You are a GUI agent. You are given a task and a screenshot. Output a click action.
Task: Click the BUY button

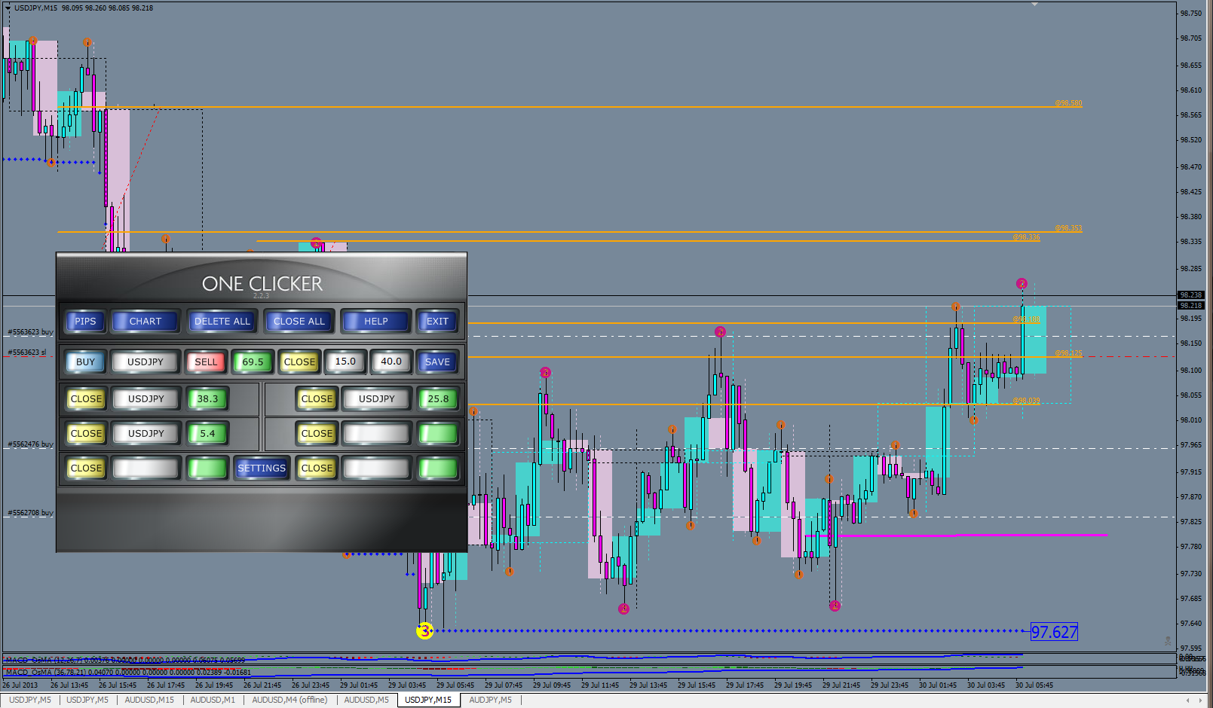pos(85,362)
